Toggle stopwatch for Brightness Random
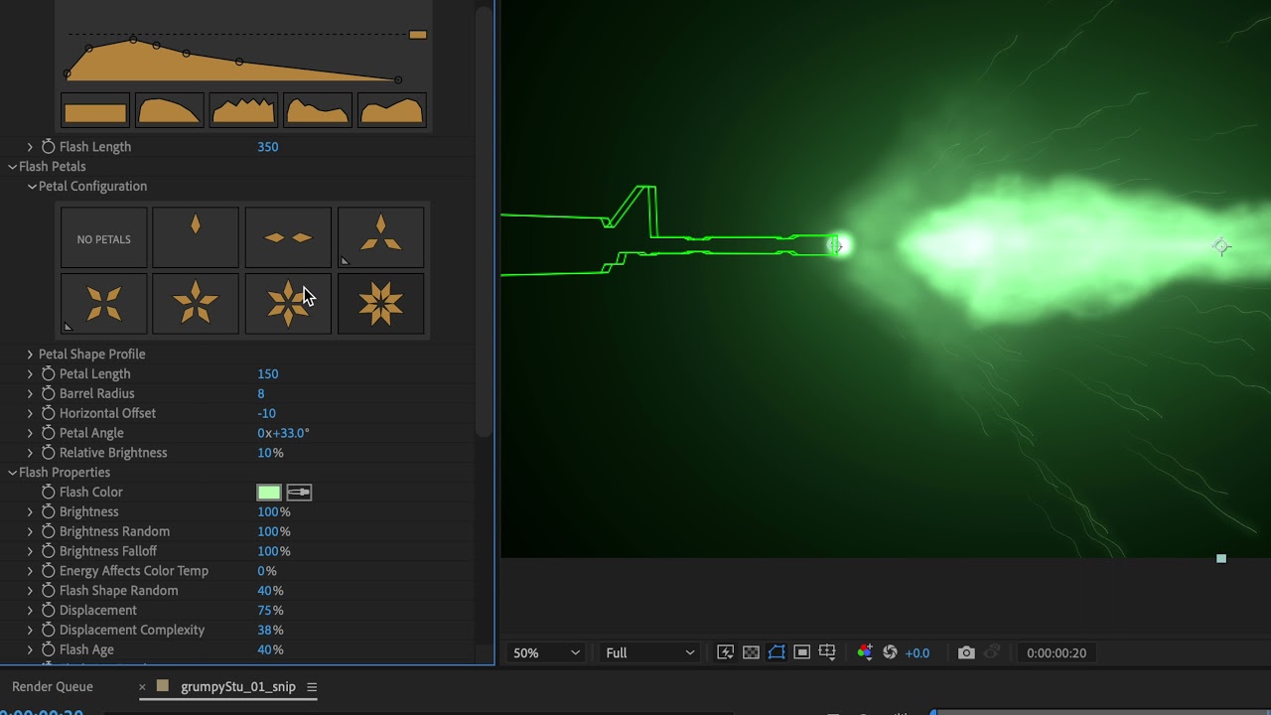Image resolution: width=1271 pixels, height=715 pixels. [48, 531]
